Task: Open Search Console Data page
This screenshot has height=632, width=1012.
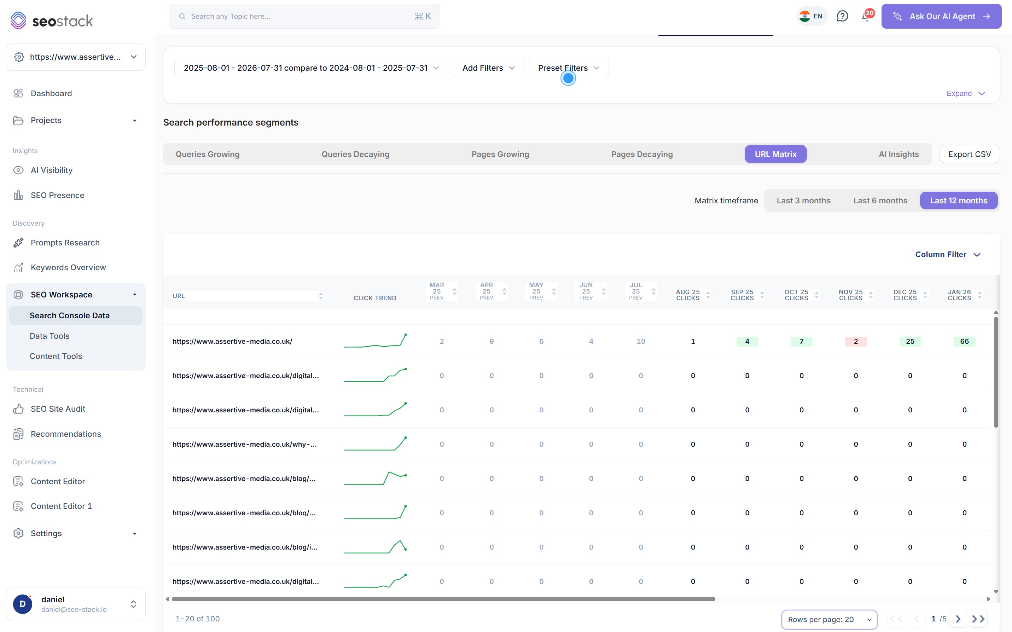Action: point(76,315)
